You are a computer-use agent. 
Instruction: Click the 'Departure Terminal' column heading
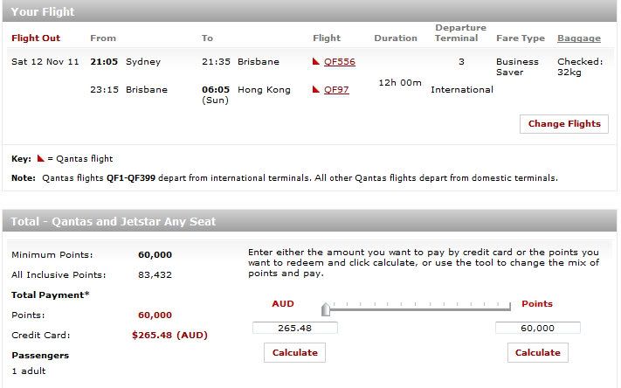[x=460, y=33]
